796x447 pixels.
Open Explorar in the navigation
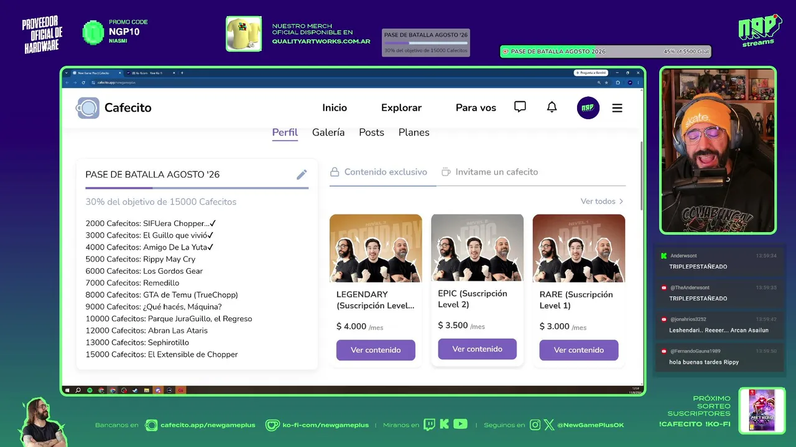coord(401,107)
